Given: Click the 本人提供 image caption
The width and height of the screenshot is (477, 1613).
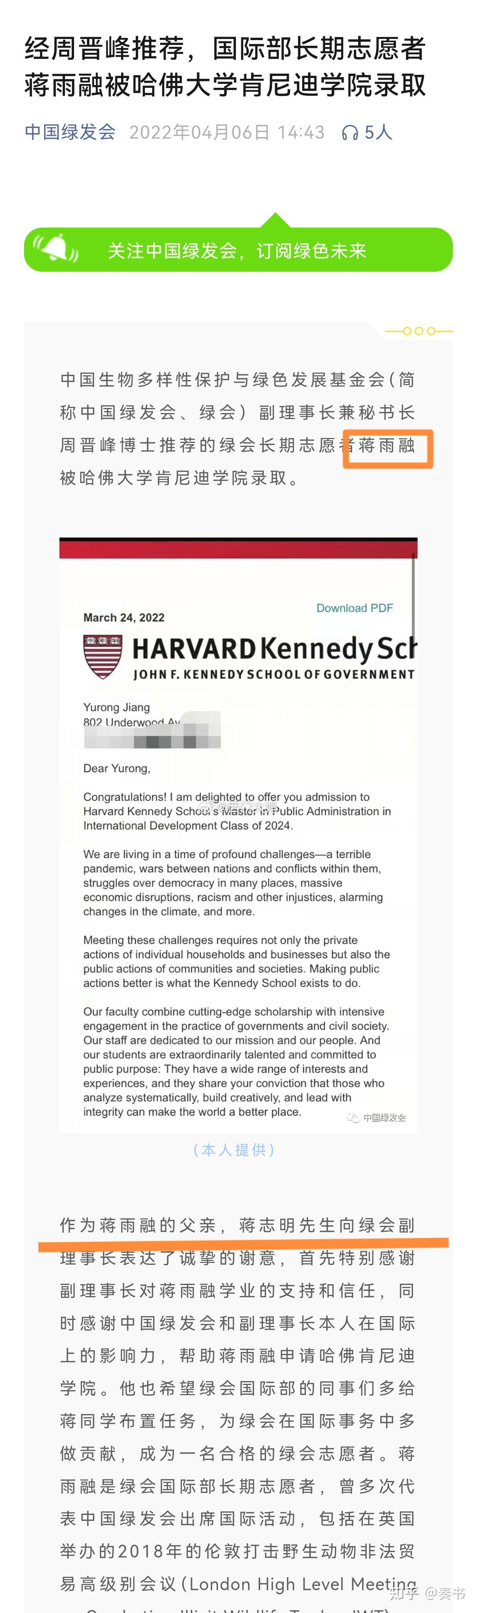Looking at the screenshot, I should 234,1149.
